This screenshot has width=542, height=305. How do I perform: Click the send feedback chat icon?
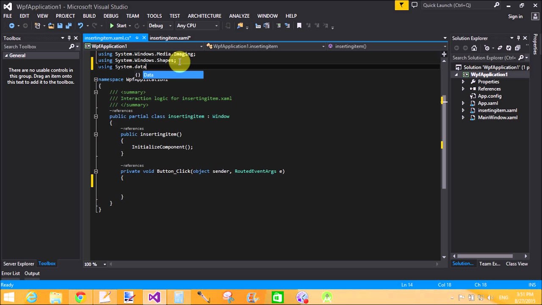tap(415, 5)
